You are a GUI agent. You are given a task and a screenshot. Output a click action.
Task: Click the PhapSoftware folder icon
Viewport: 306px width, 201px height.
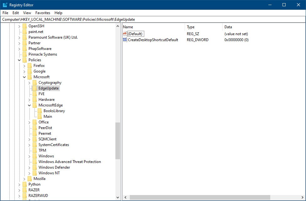(x=24, y=49)
